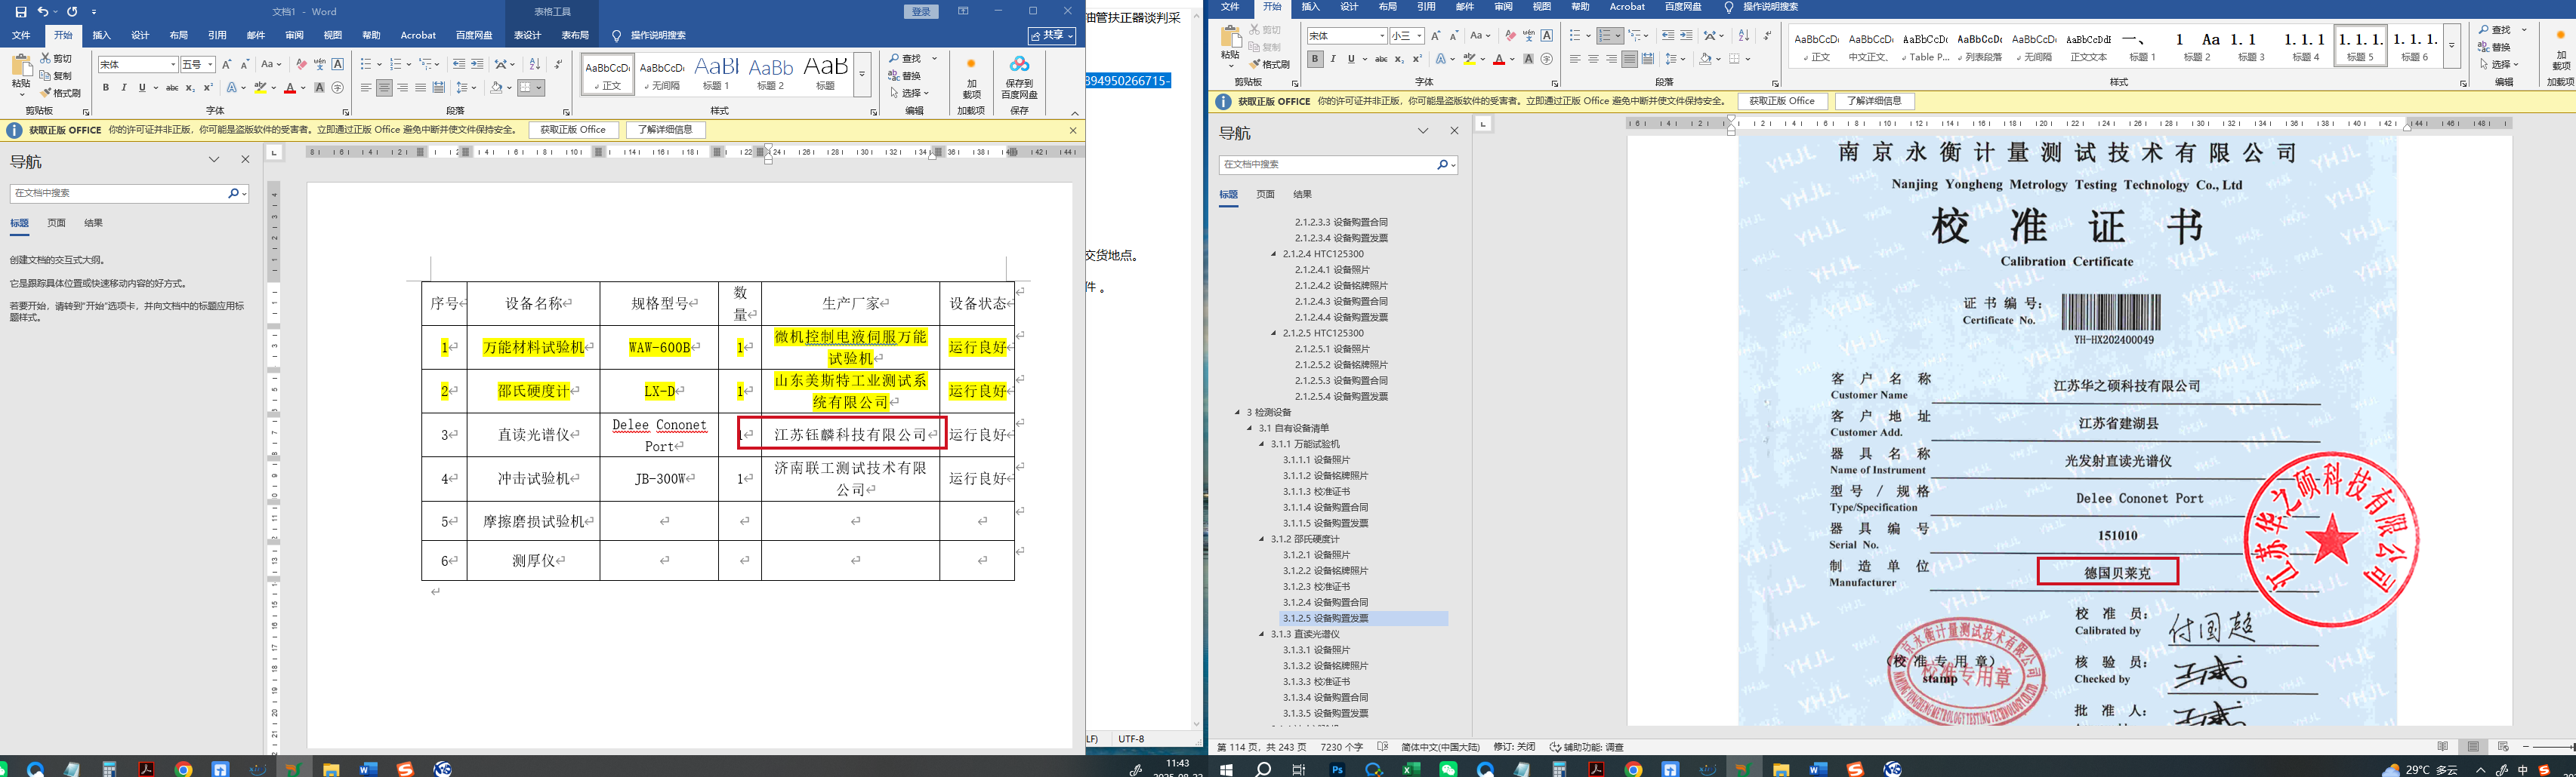Increase indent in the 文档1 window ribbon
The image size is (2576, 777).
(x=477, y=64)
